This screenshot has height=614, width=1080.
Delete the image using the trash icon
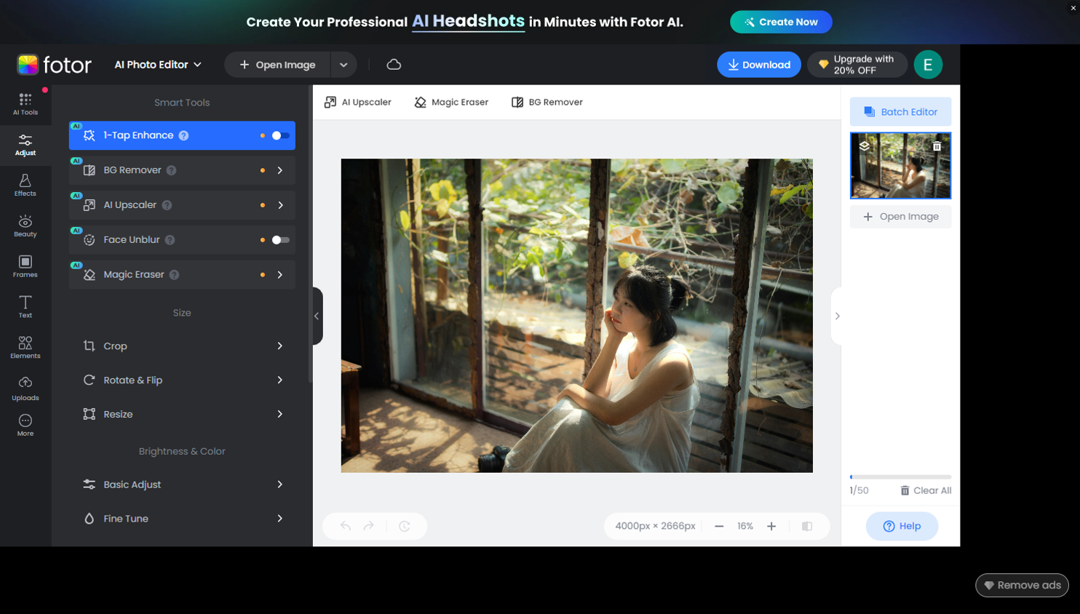pos(938,145)
